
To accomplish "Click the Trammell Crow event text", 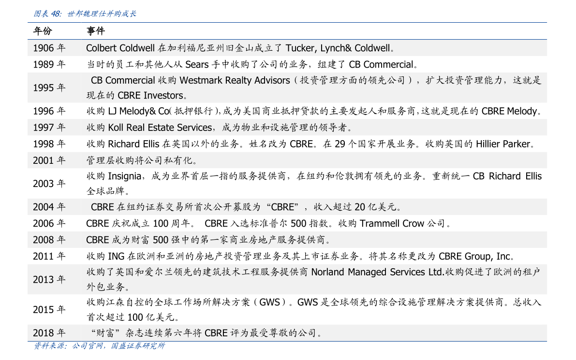I will click(268, 223).
